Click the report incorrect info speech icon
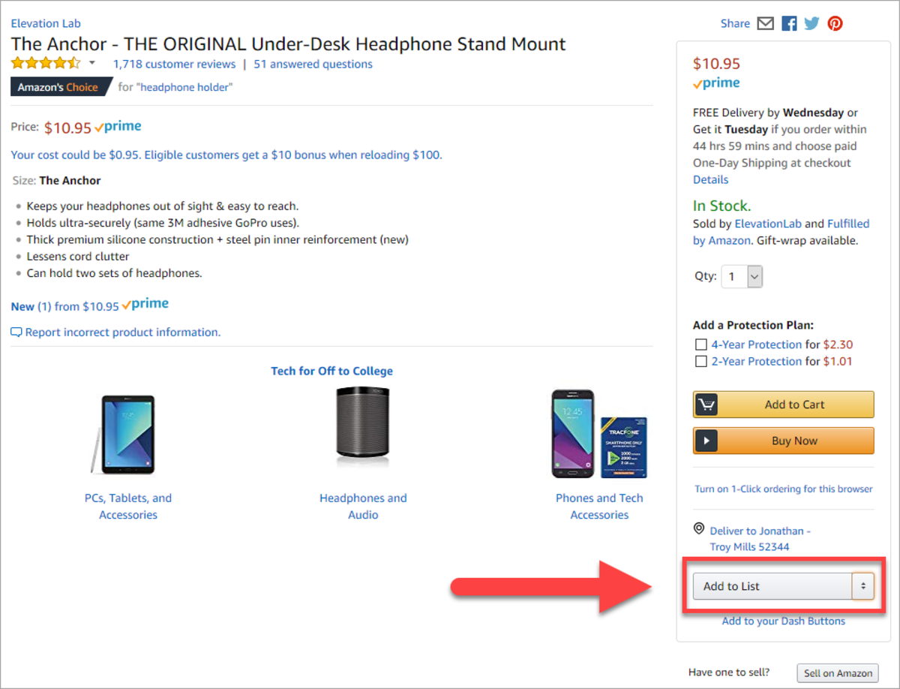The image size is (900, 689). click(16, 332)
